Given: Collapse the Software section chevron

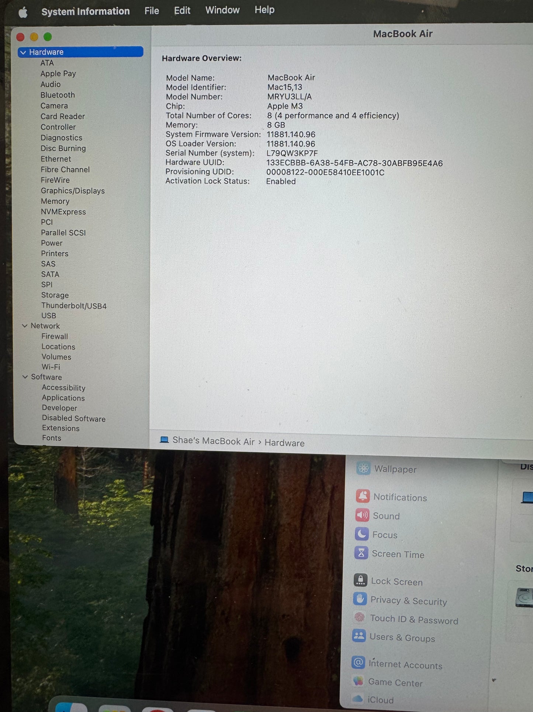Looking at the screenshot, I should pos(25,377).
